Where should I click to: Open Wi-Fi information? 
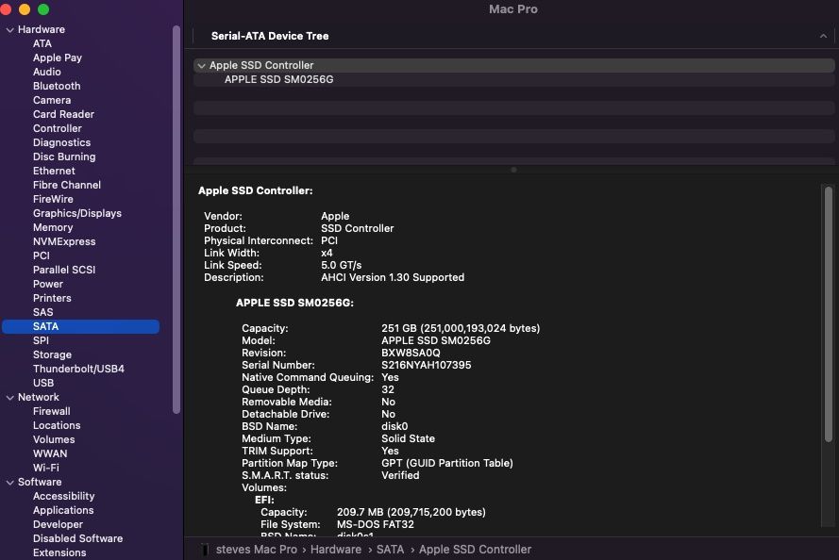[46, 469]
